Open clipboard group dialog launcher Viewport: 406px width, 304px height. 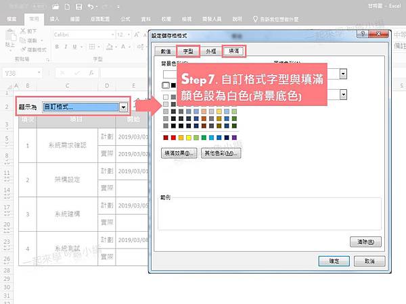pos(47,59)
